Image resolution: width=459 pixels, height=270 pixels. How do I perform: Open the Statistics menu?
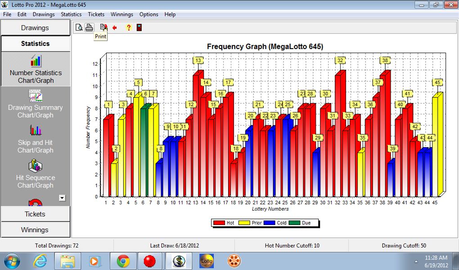[x=71, y=14]
